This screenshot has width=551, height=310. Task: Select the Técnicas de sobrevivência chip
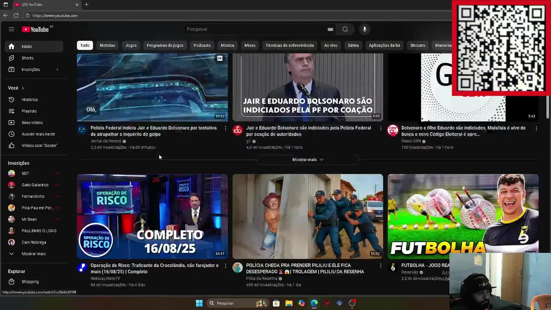[290, 45]
